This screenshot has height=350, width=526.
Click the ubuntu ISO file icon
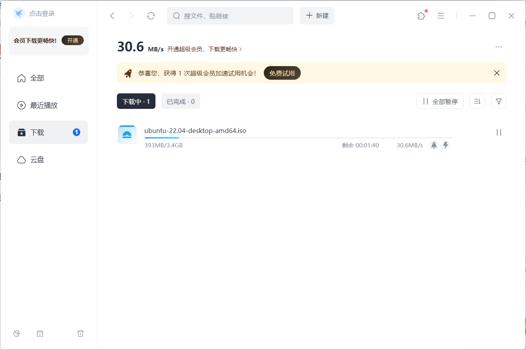click(127, 135)
